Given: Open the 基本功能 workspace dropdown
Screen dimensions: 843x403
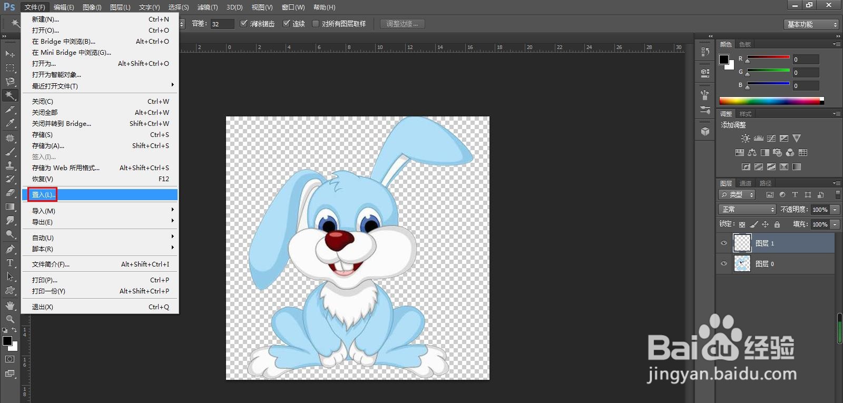Looking at the screenshot, I should pos(811,24).
